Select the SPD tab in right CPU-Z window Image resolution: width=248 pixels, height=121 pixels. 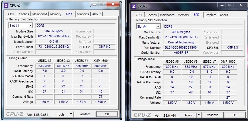(197, 15)
